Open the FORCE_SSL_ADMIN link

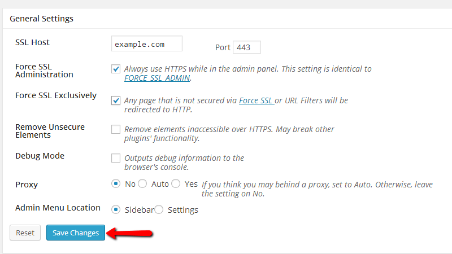tap(158, 78)
